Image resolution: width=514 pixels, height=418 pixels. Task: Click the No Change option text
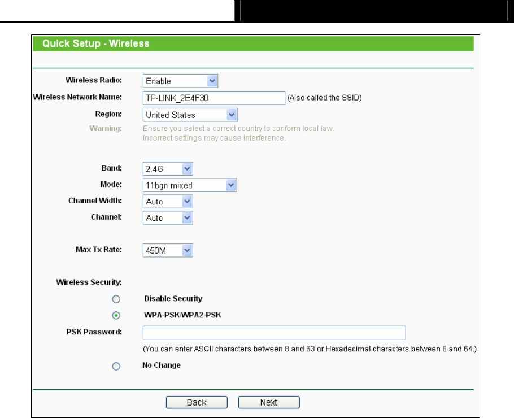click(x=162, y=365)
